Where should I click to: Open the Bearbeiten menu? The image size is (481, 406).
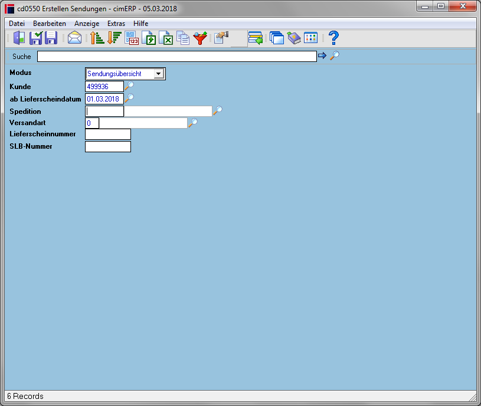coord(50,24)
